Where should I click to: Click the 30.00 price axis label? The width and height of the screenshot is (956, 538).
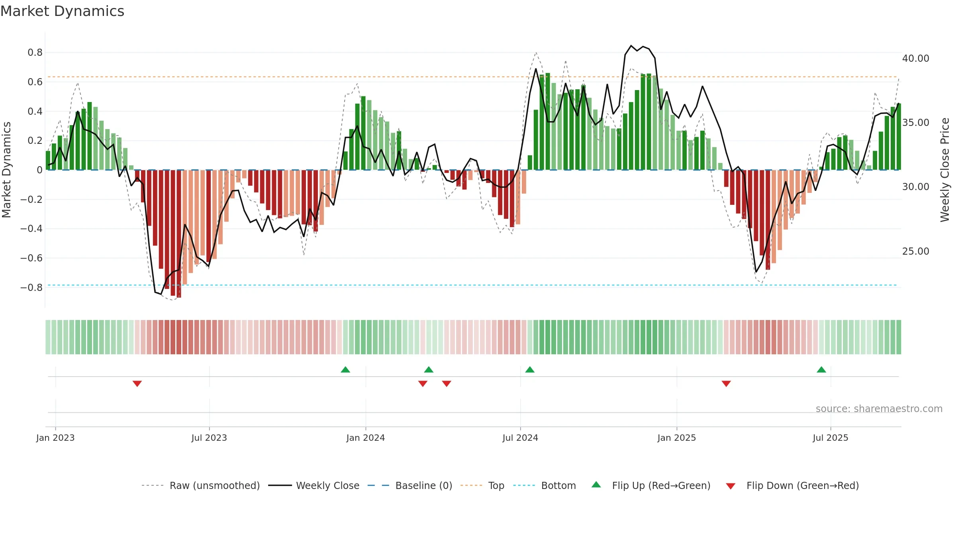point(916,187)
